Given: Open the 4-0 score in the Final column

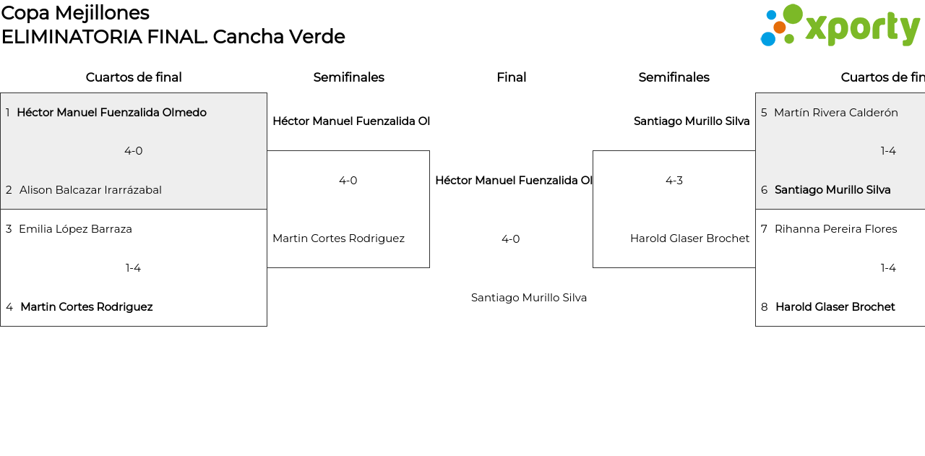Looking at the screenshot, I should [x=511, y=239].
